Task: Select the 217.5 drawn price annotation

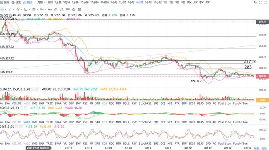Action: (x=250, y=62)
